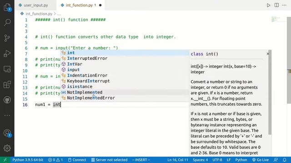The width and height of the screenshot is (291, 163).
Task: Choose NotImplementedError from suggestions
Action: coord(125,98)
